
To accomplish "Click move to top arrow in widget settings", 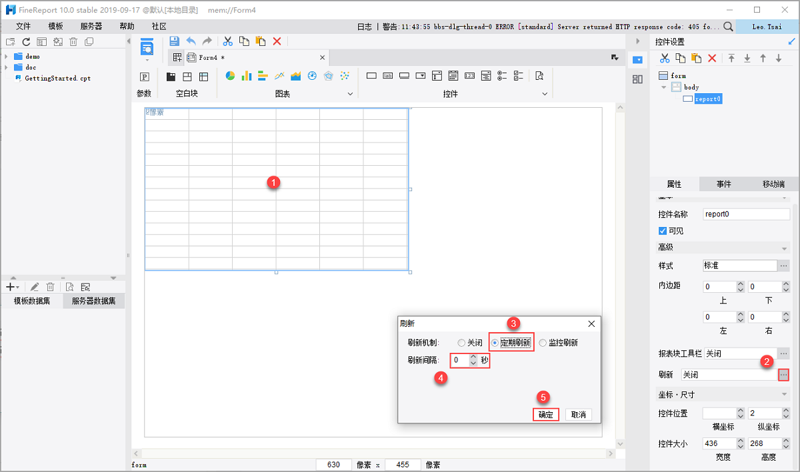I will [x=731, y=59].
